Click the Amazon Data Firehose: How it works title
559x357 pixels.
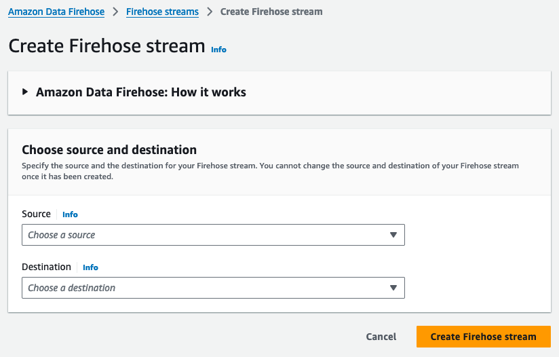pyautogui.click(x=141, y=92)
